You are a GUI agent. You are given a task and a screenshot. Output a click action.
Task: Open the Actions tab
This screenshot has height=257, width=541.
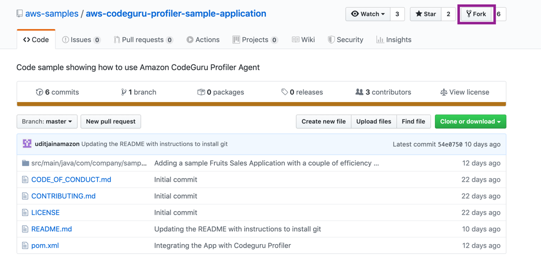click(x=203, y=40)
